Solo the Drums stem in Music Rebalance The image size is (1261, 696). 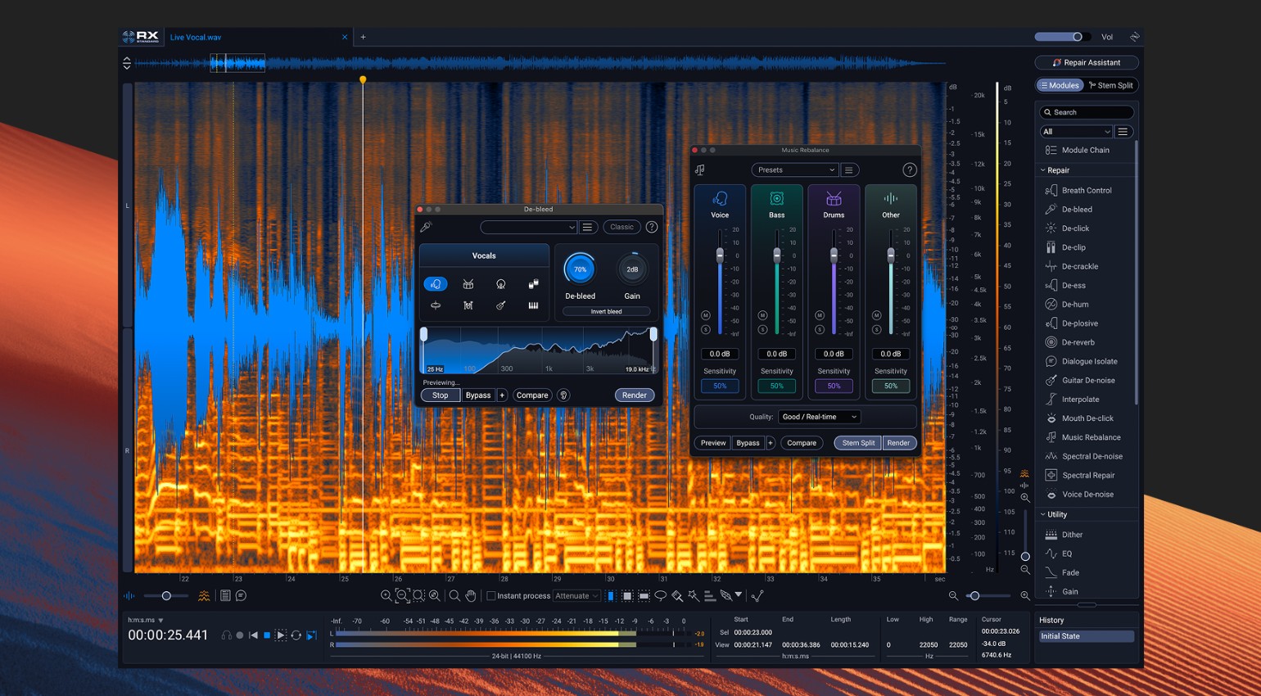819,329
